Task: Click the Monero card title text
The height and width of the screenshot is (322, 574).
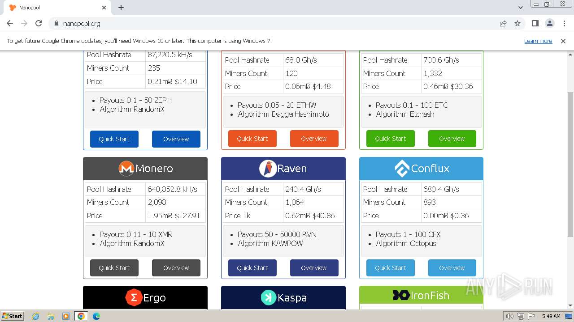Action: 154,169
